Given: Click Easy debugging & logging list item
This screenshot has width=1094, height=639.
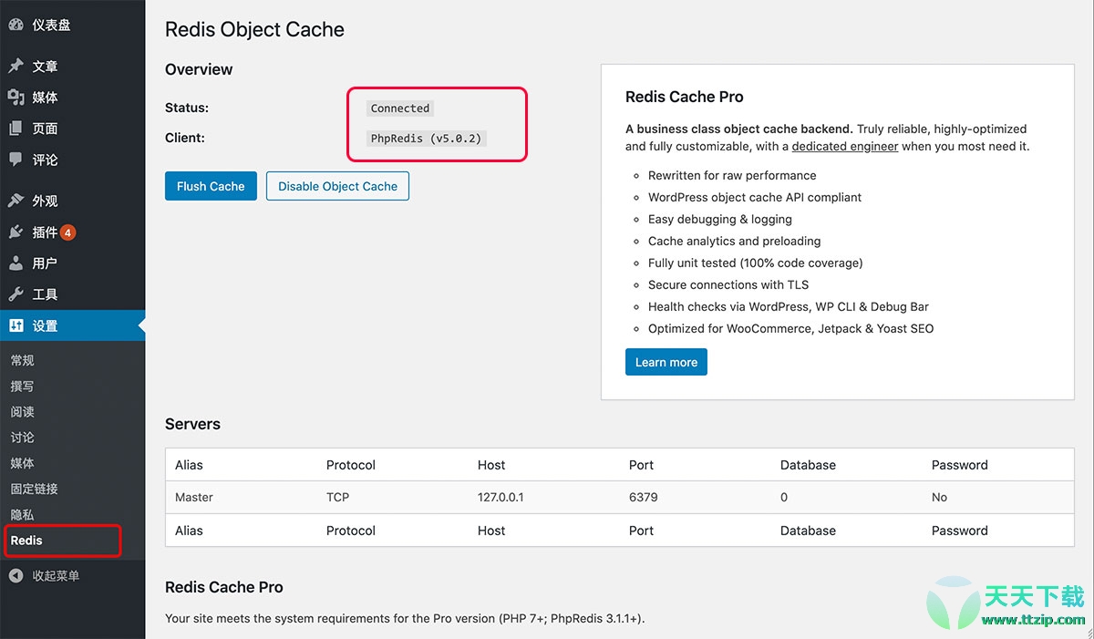Looking at the screenshot, I should [x=720, y=219].
